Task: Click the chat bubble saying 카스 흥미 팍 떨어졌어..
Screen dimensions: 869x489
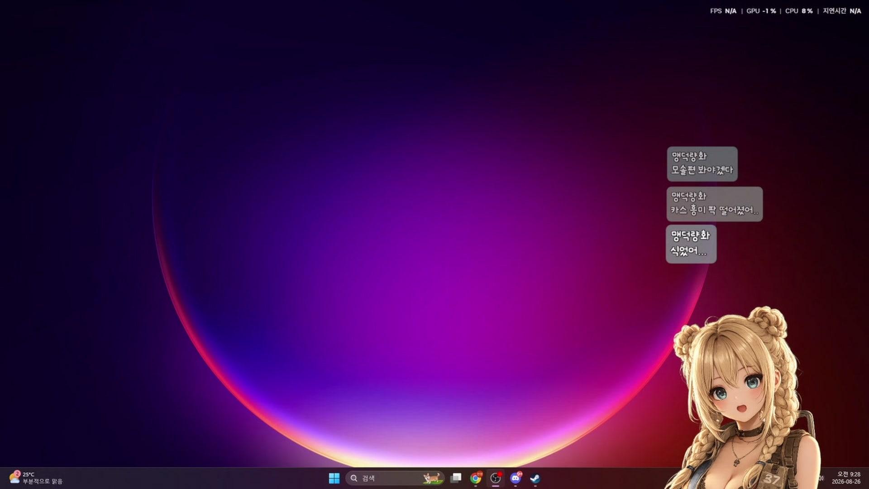Action: 715,204
